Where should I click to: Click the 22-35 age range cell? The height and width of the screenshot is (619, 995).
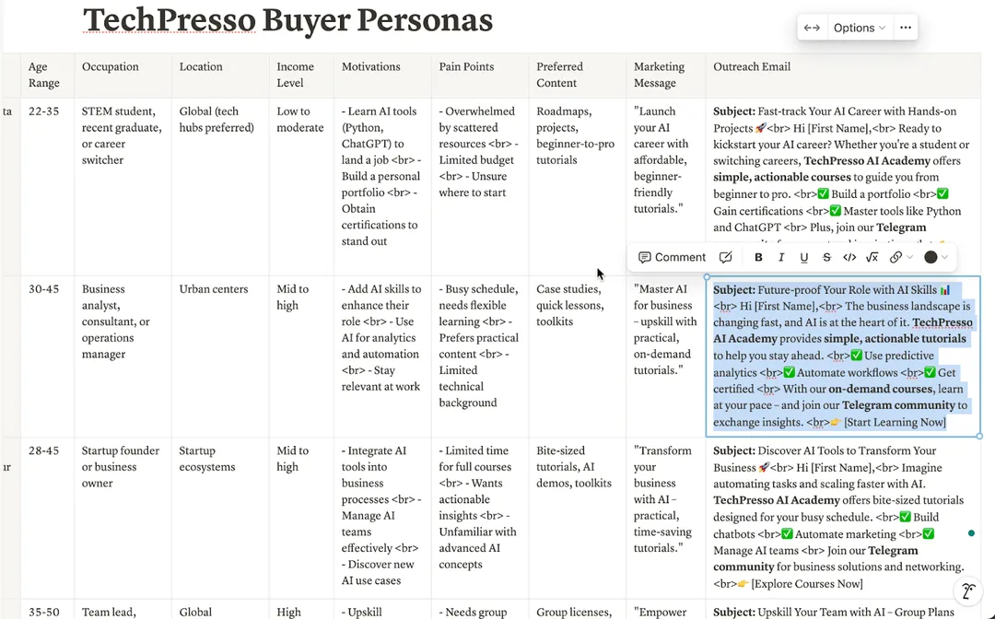point(48,186)
